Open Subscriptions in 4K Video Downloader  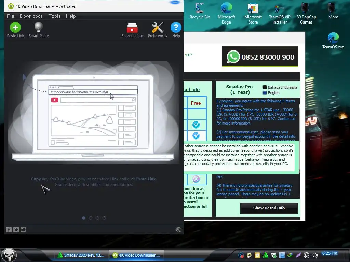point(132,30)
